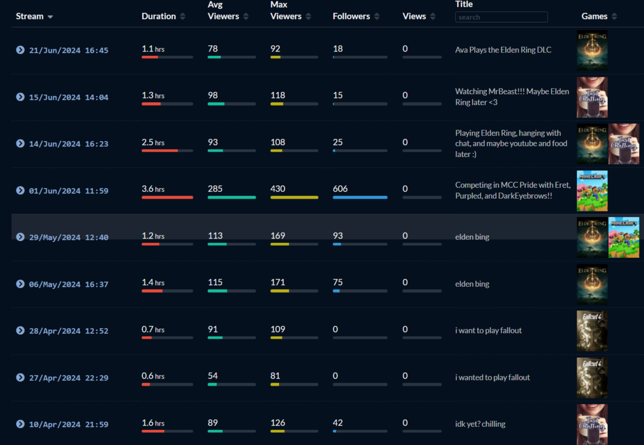644x445 pixels.
Task: Click duration value 2.5 hrs
Action: click(x=153, y=142)
